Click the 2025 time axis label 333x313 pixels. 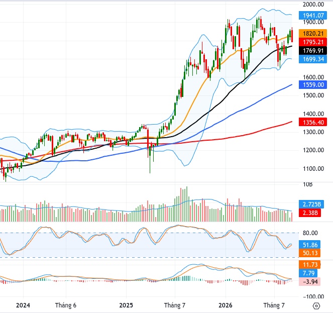126,305
